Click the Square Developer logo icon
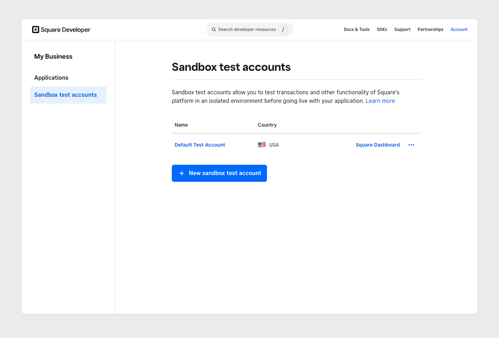 point(36,30)
